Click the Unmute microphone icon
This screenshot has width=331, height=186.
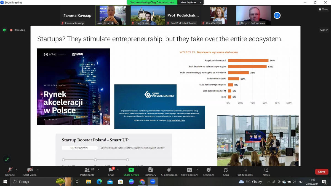[10, 170]
